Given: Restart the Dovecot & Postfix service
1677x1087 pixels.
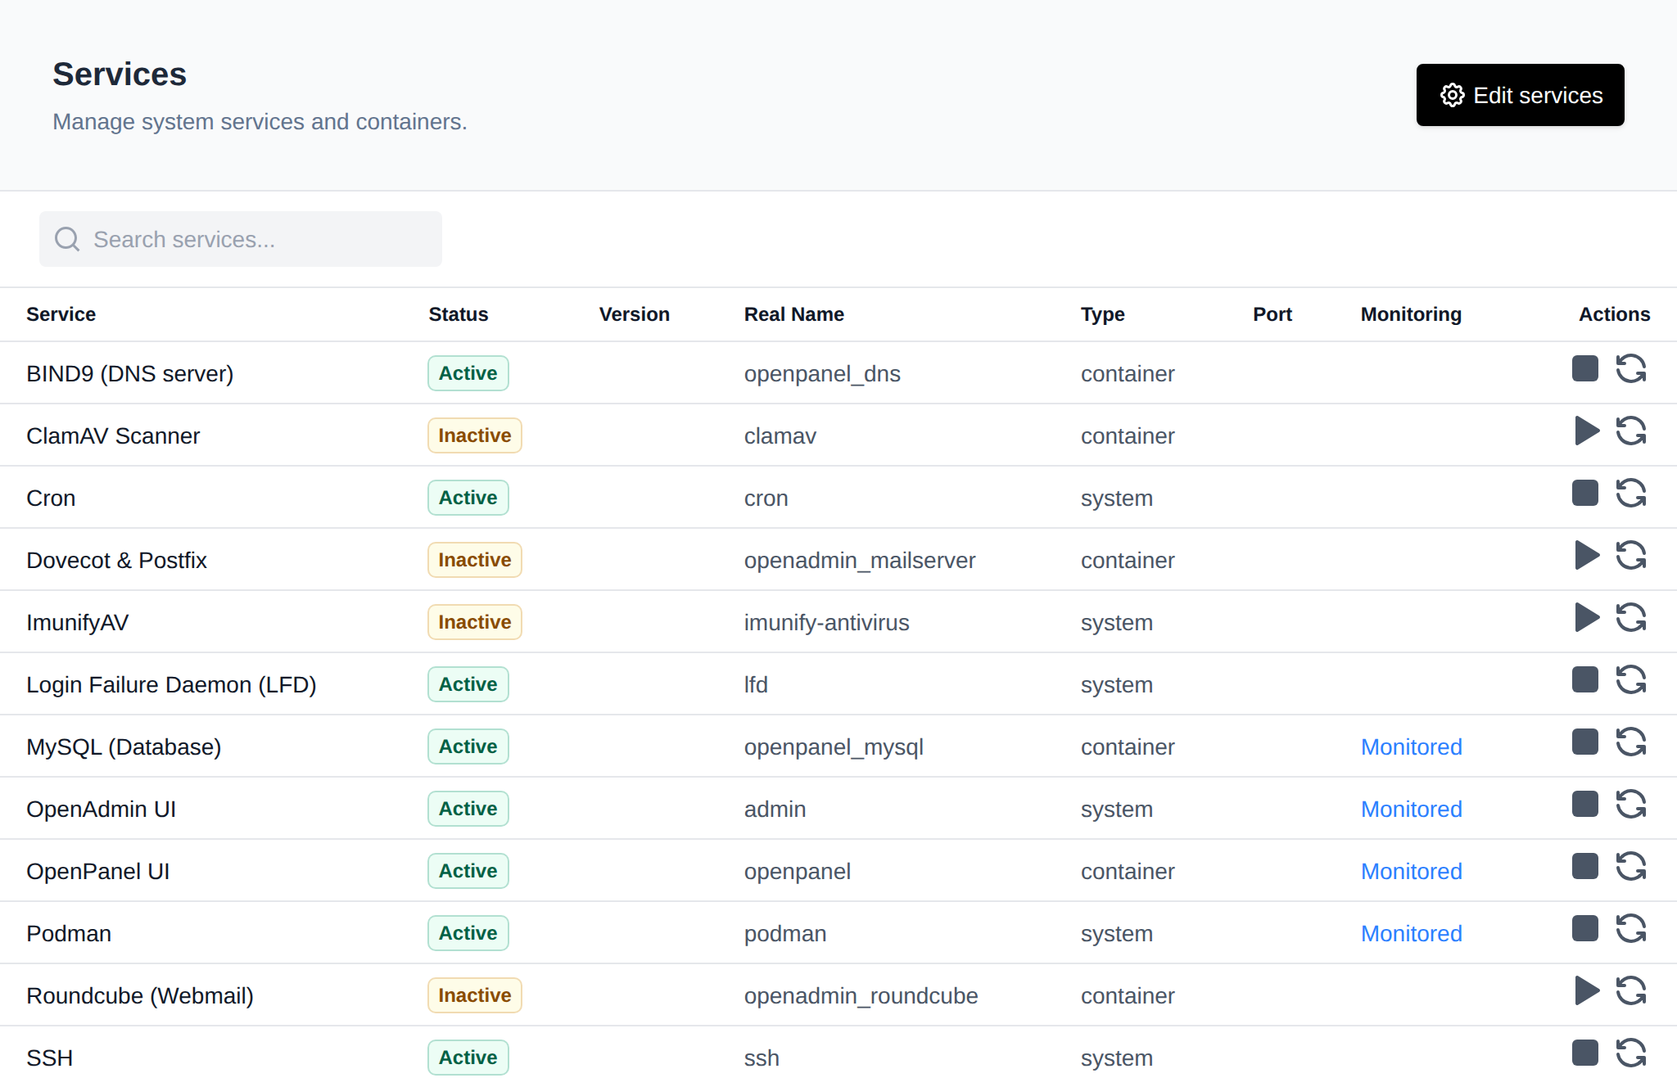Looking at the screenshot, I should 1631,556.
